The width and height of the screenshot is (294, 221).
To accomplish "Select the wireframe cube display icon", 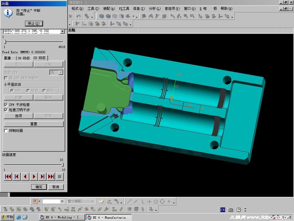I will click(115, 16).
